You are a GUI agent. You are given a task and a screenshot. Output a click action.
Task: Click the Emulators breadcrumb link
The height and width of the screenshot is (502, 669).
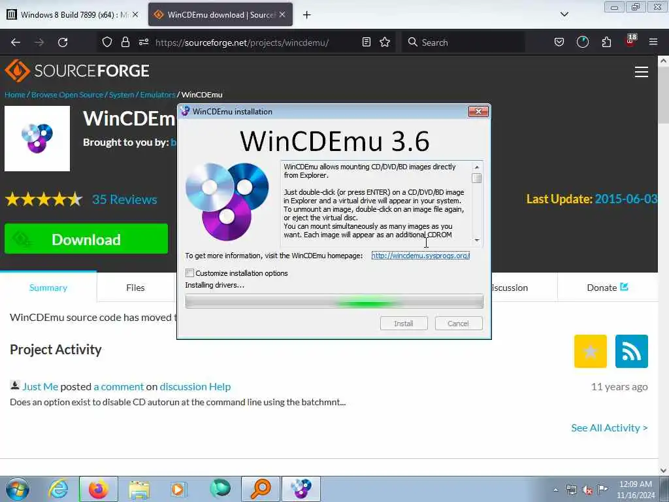pos(158,95)
